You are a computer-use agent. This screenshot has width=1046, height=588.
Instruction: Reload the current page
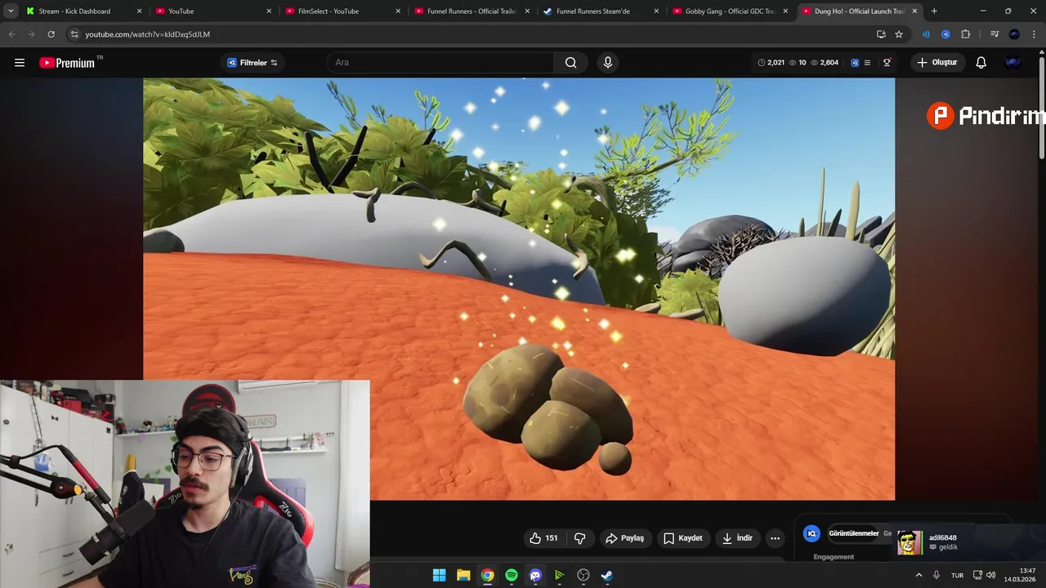(51, 34)
